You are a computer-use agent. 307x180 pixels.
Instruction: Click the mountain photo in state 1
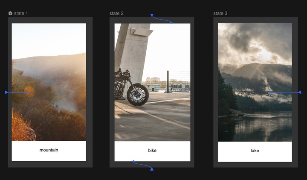[x=49, y=82]
